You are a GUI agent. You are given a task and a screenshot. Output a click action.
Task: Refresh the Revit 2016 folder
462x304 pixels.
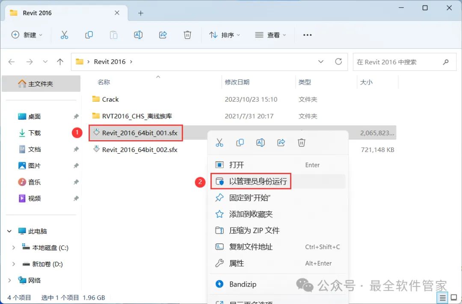tap(338, 61)
